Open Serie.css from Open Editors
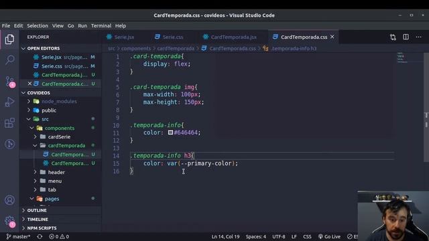 (60, 66)
